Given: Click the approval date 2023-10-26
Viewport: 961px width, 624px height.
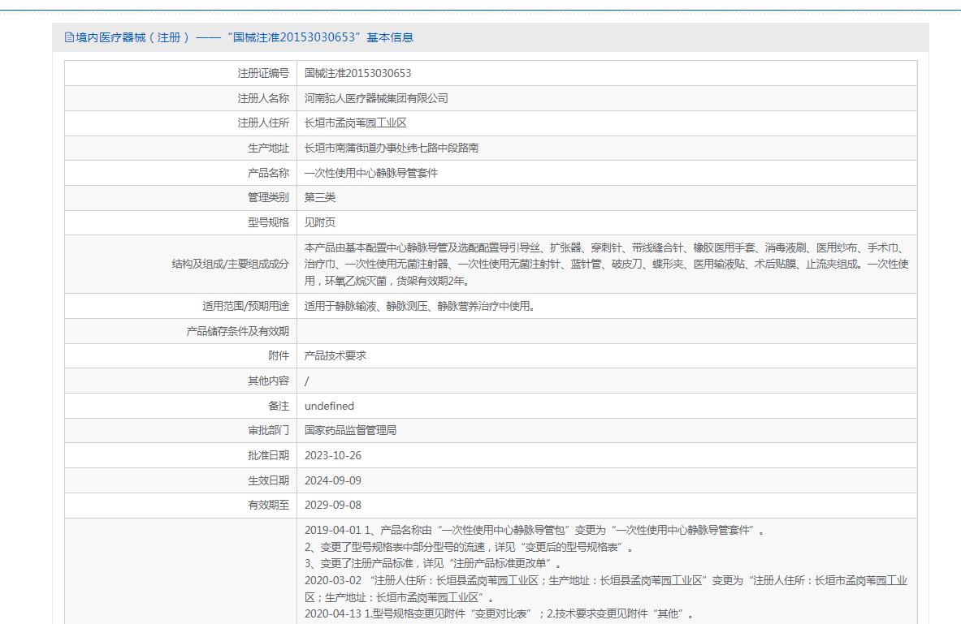Looking at the screenshot, I should point(333,455).
